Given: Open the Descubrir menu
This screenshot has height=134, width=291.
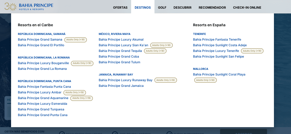Looking at the screenshot, I should pos(182,7).
